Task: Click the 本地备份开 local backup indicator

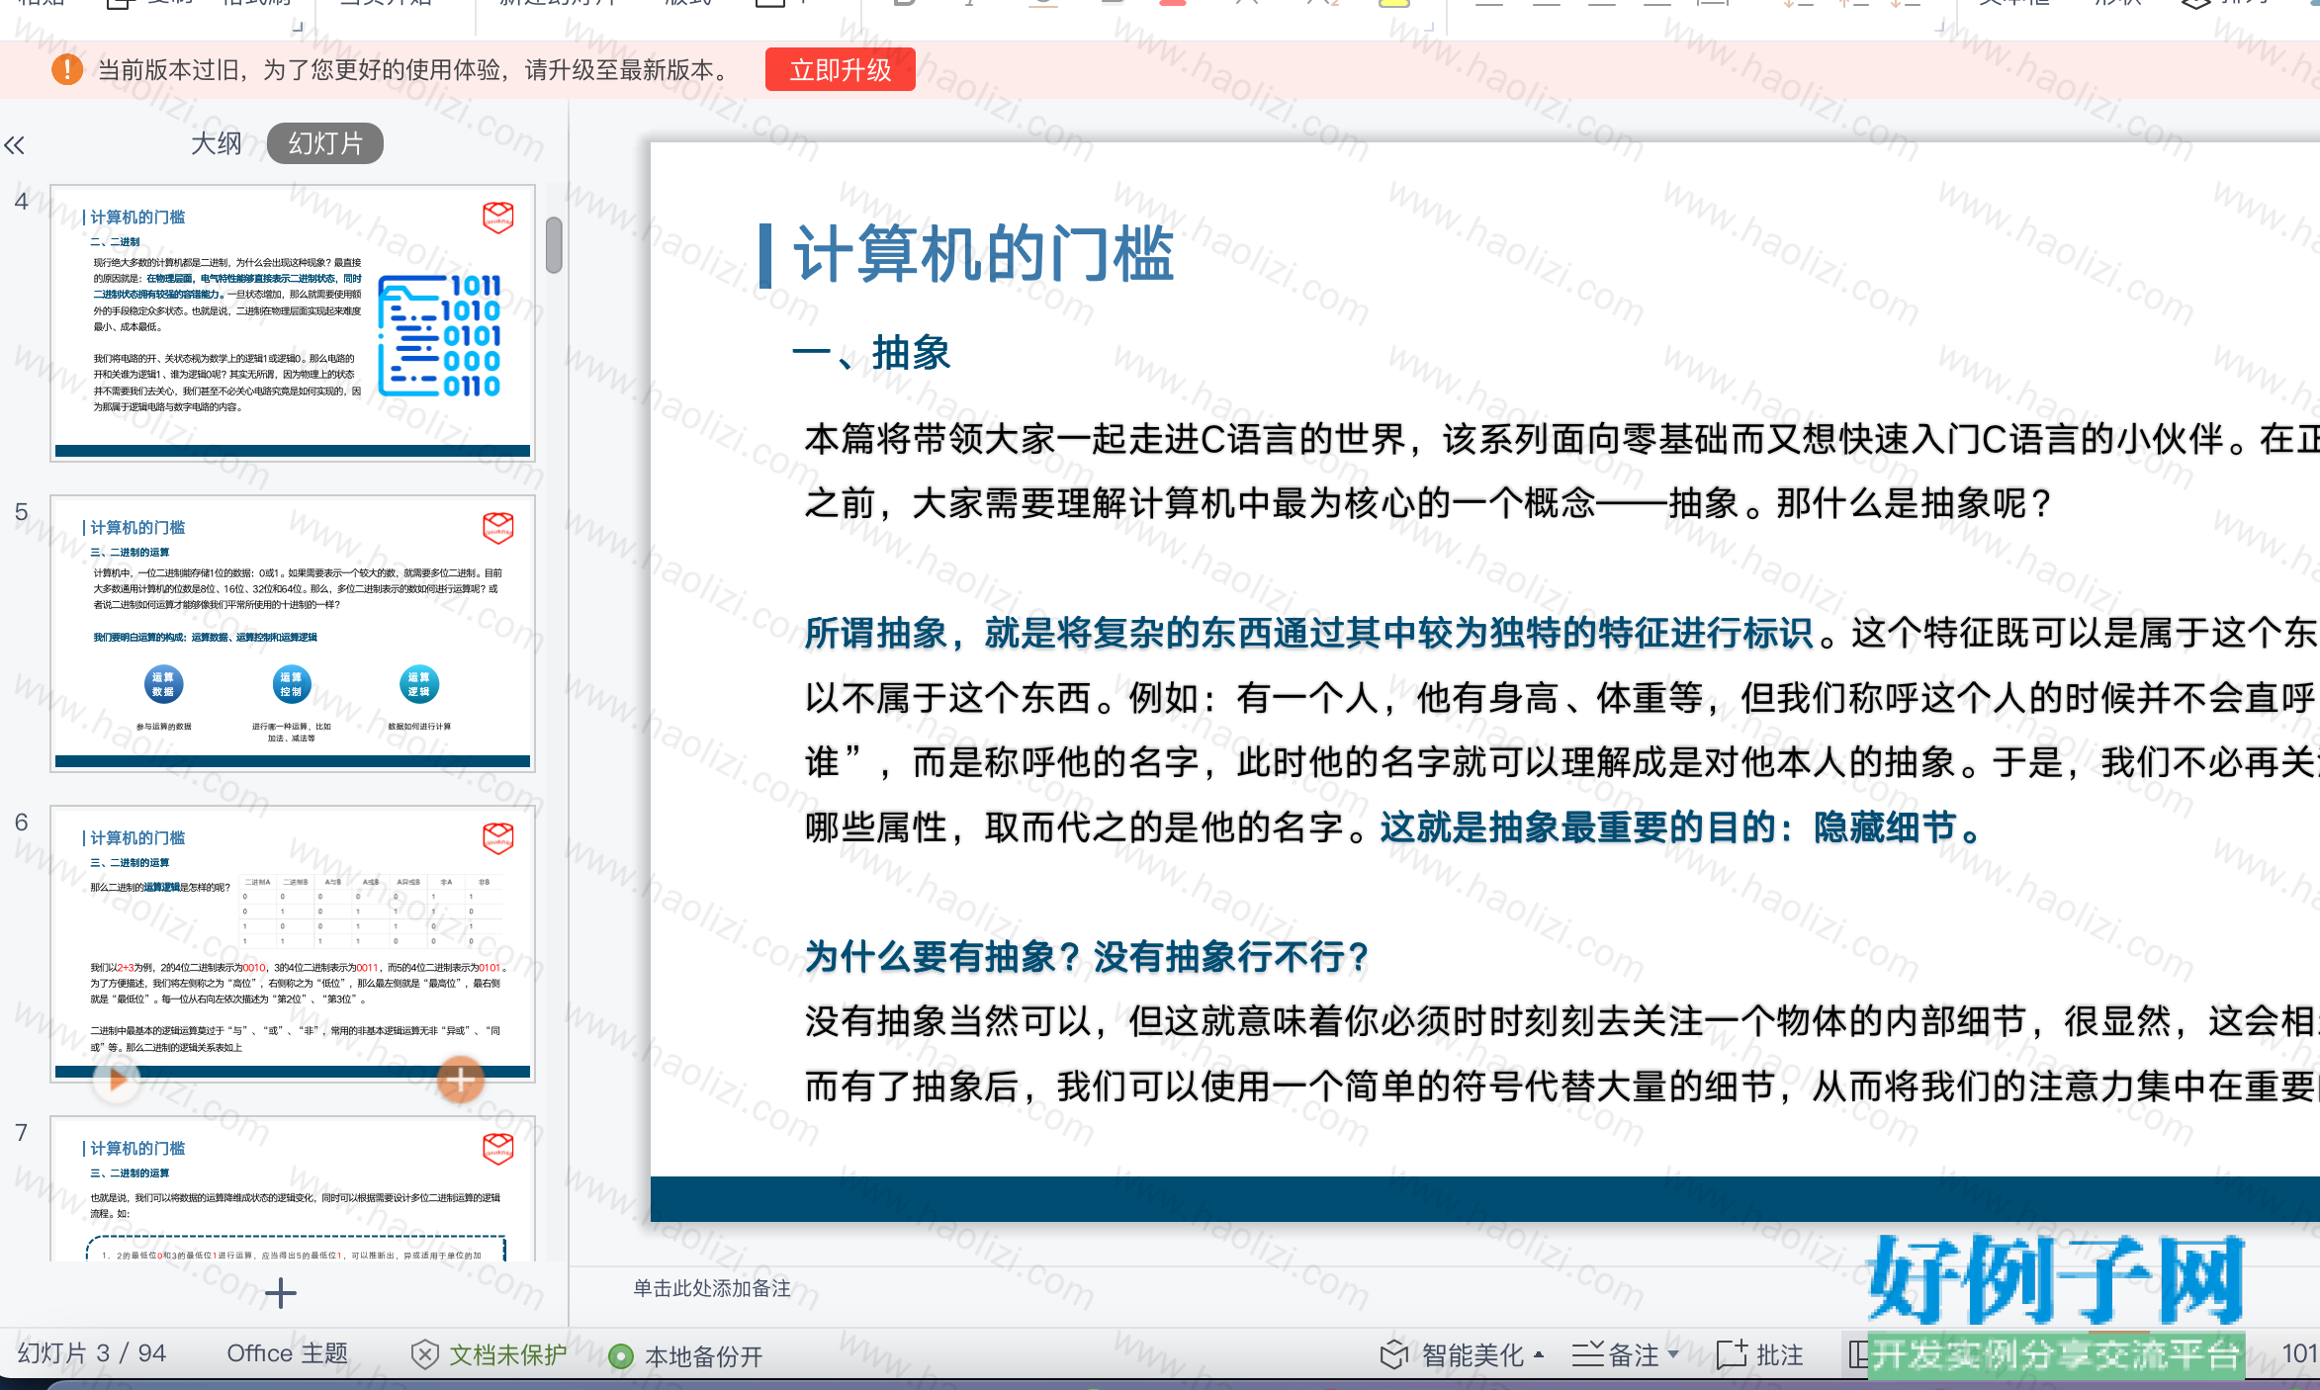Action: pyautogui.click(x=685, y=1355)
